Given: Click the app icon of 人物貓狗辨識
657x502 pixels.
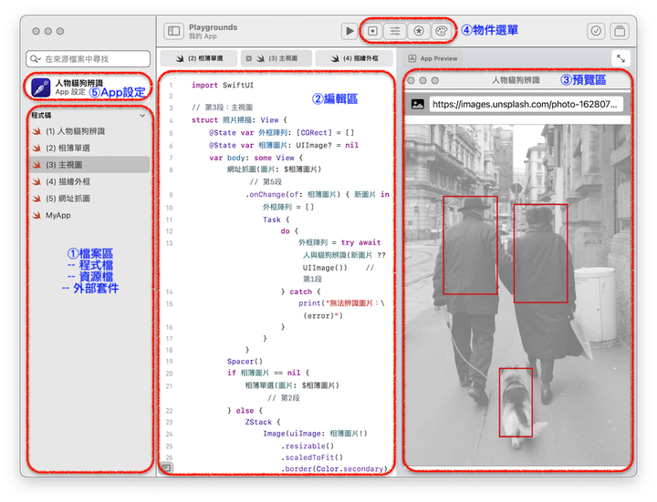Looking at the screenshot, I should click(41, 87).
